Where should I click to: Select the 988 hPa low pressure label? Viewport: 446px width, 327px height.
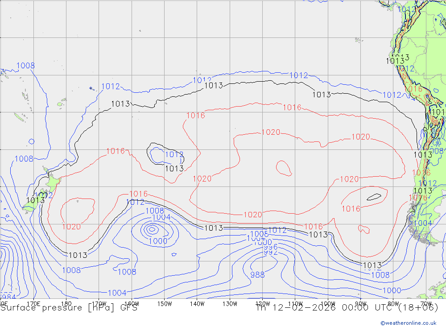(257, 275)
